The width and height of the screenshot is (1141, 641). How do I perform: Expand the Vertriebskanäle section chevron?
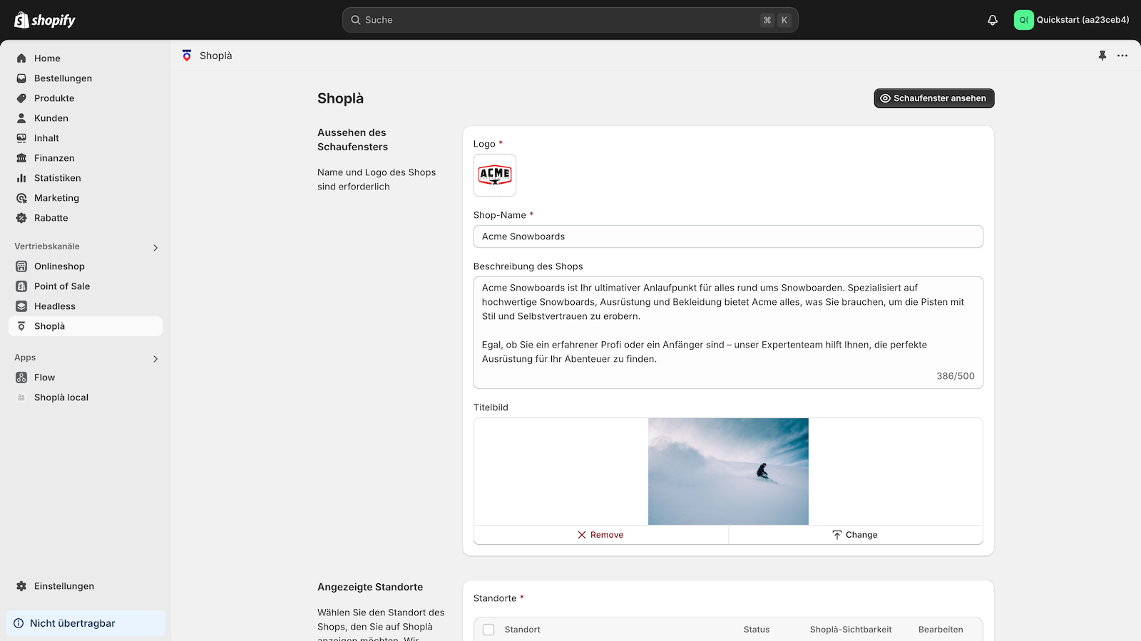click(155, 248)
